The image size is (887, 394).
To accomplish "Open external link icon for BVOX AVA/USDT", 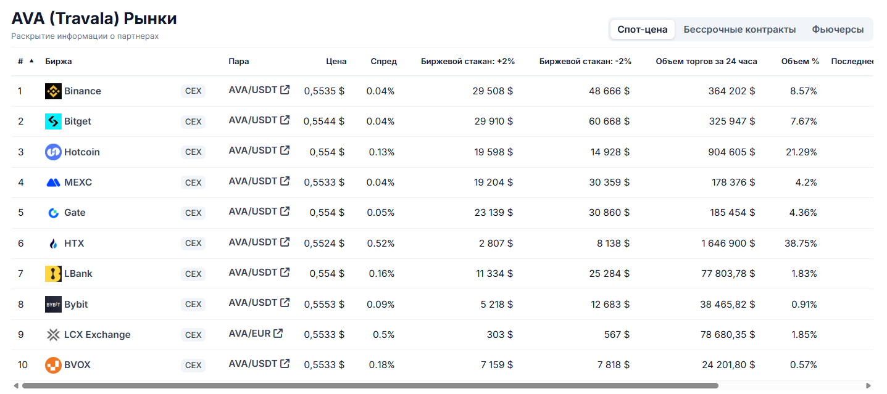I will [285, 364].
